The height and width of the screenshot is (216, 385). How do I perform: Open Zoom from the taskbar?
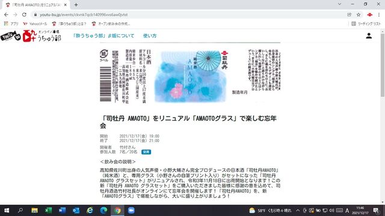131,211
